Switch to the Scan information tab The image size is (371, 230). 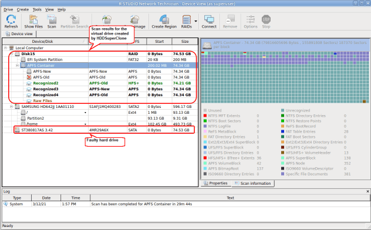click(x=252, y=184)
